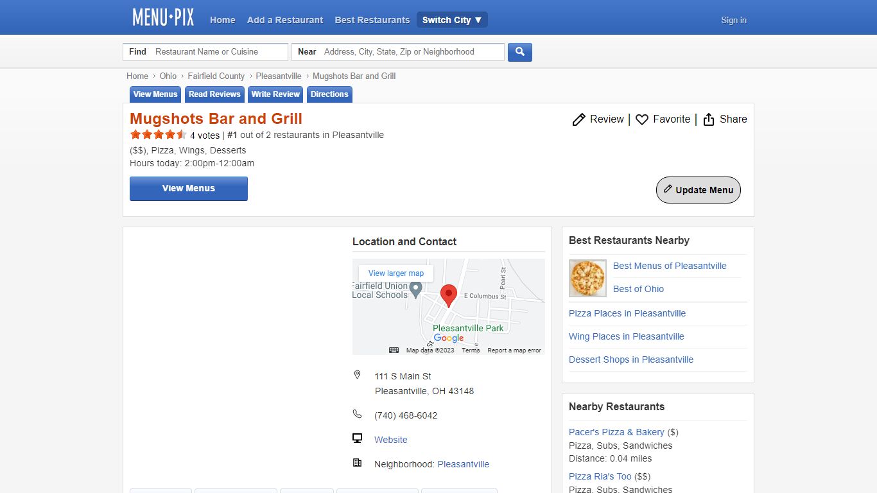Click the address 111 S Main St
Viewport: 877px width, 493px height.
coord(403,376)
